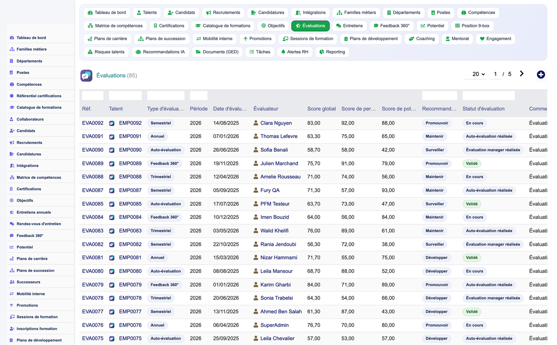Open the Talents tab
557x345 pixels.
[x=147, y=13]
